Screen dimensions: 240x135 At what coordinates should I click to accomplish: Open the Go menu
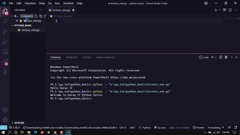click(50, 3)
